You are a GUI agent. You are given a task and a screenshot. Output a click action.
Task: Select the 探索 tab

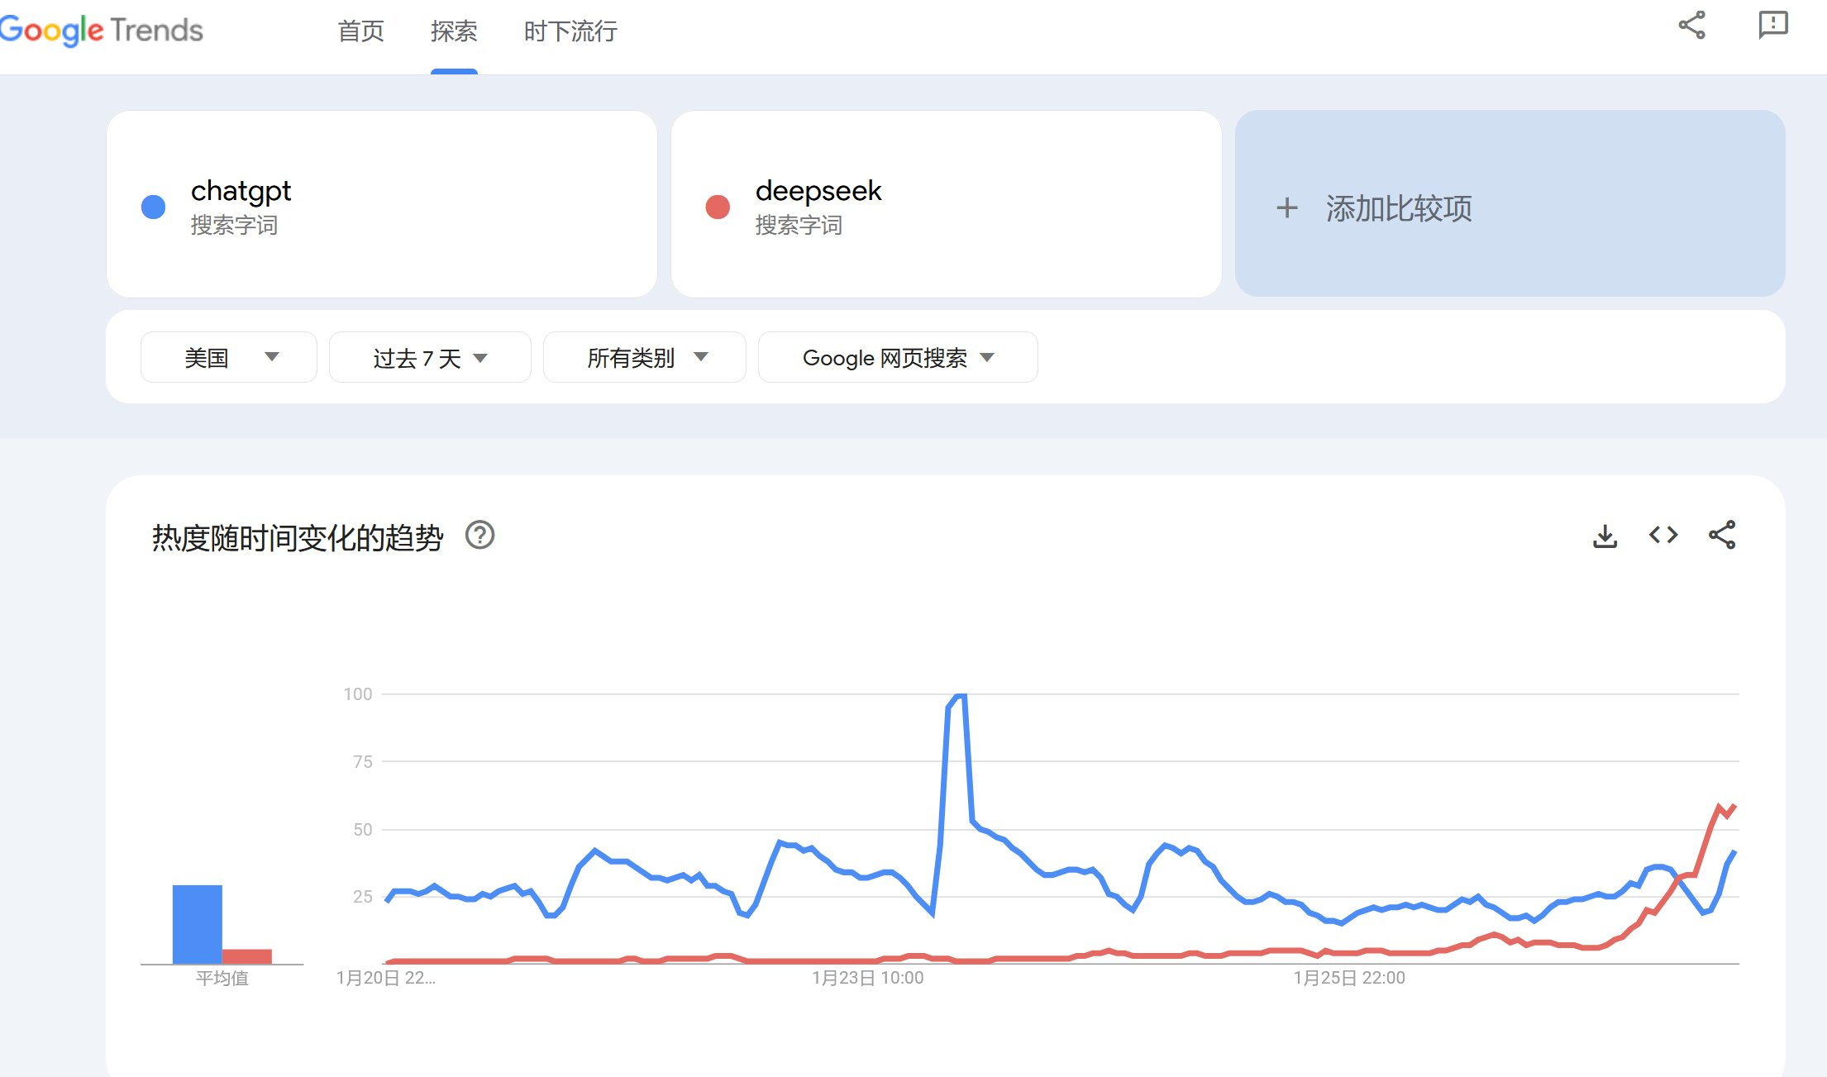tap(454, 31)
